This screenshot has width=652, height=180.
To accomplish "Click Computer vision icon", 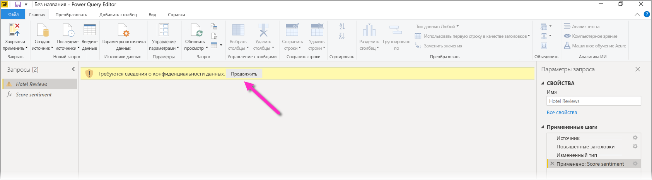I will pos(567,36).
